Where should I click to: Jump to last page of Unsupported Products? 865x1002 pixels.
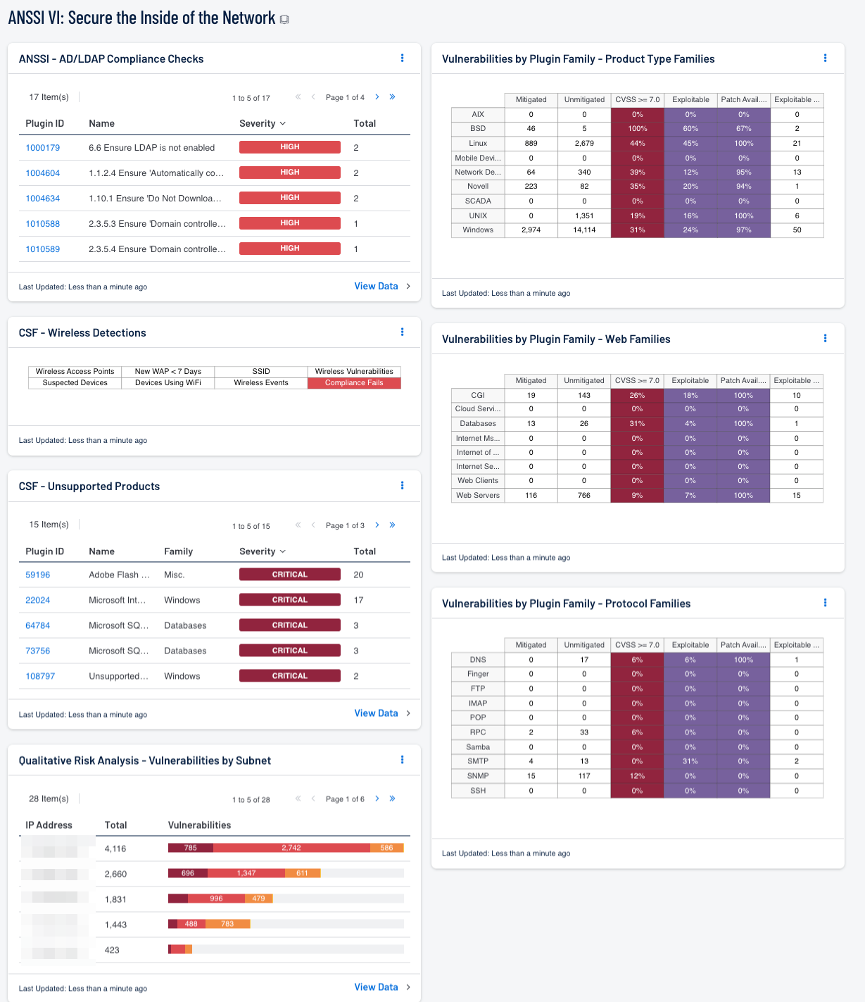click(392, 525)
